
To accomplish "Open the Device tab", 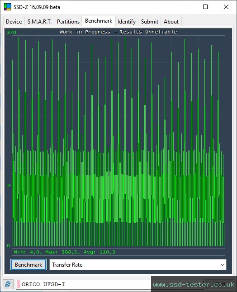I will [x=14, y=22].
